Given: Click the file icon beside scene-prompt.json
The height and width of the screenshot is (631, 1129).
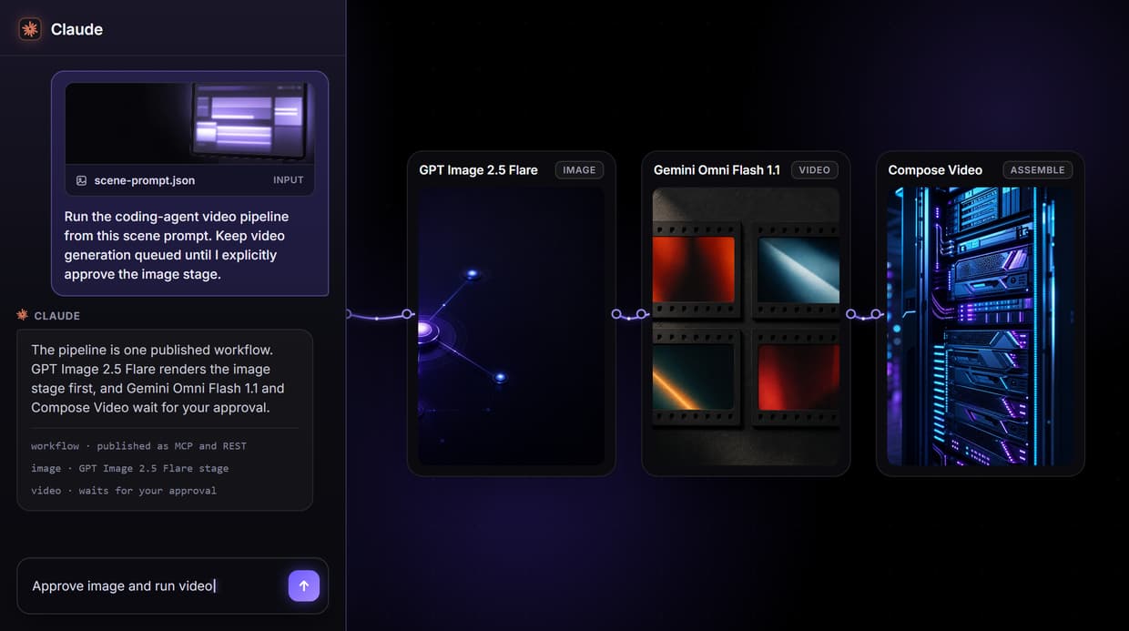Looking at the screenshot, I should (81, 180).
